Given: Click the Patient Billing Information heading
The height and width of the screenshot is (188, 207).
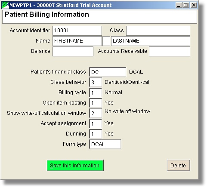Looking at the screenshot, I should [x=47, y=15].
